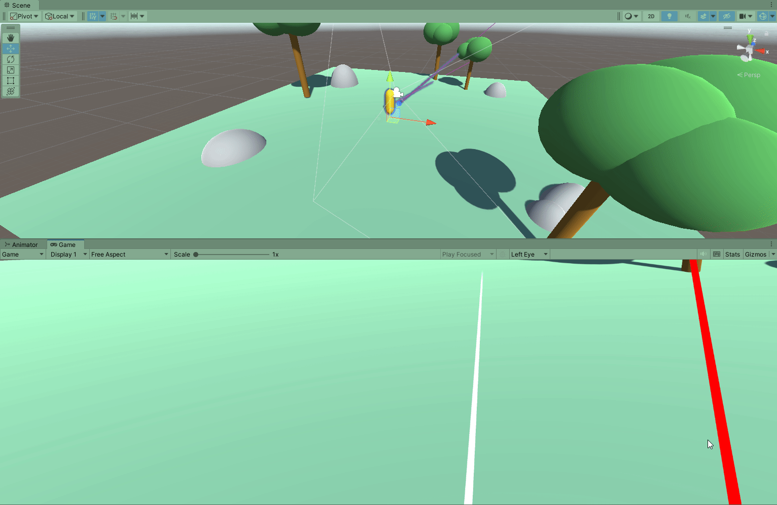The image size is (777, 505).
Task: Open the Local handle rotation dropdown
Action: tap(60, 16)
